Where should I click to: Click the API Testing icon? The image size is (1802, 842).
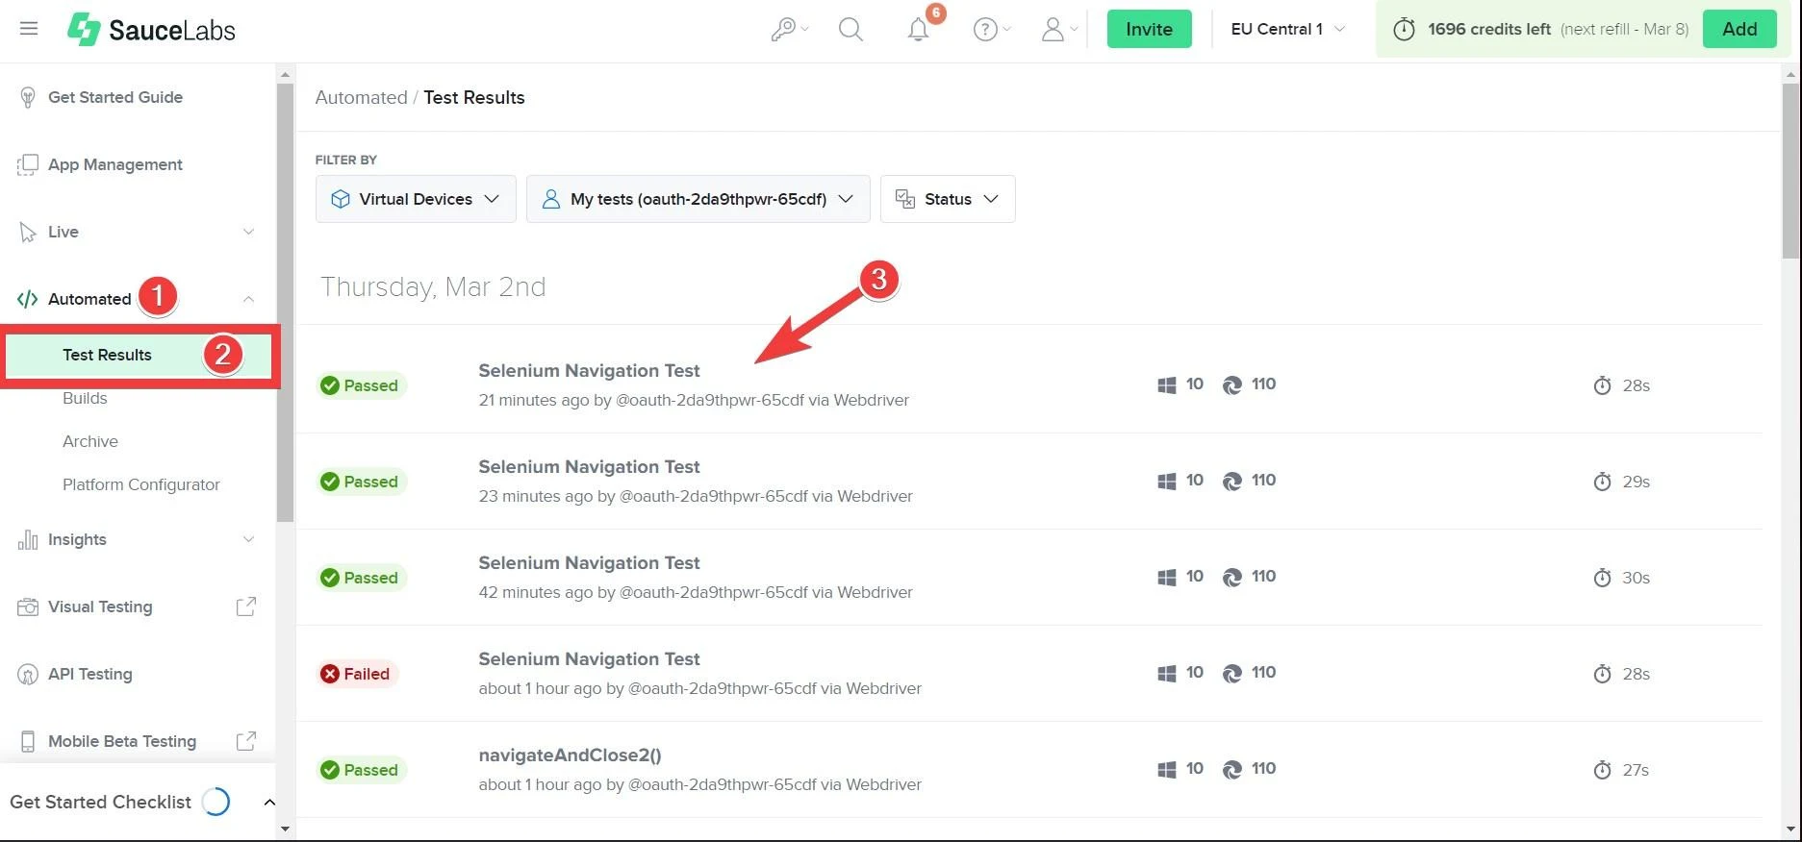[x=28, y=674]
